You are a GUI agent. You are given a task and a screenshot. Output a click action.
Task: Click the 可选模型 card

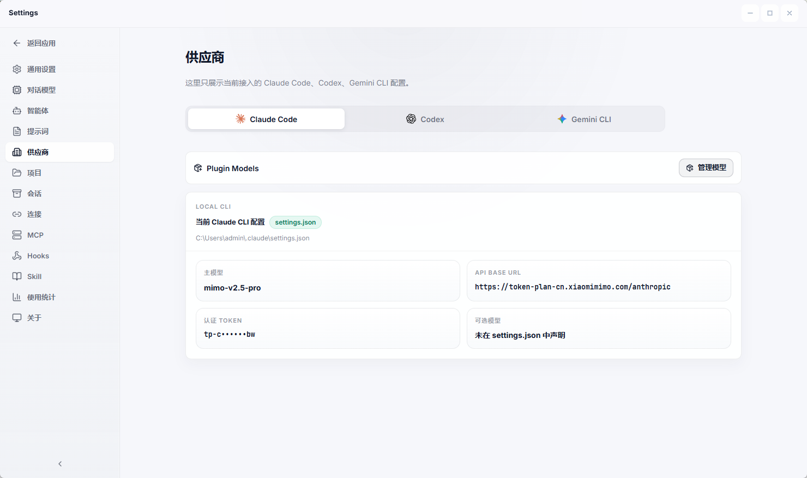[x=599, y=328]
